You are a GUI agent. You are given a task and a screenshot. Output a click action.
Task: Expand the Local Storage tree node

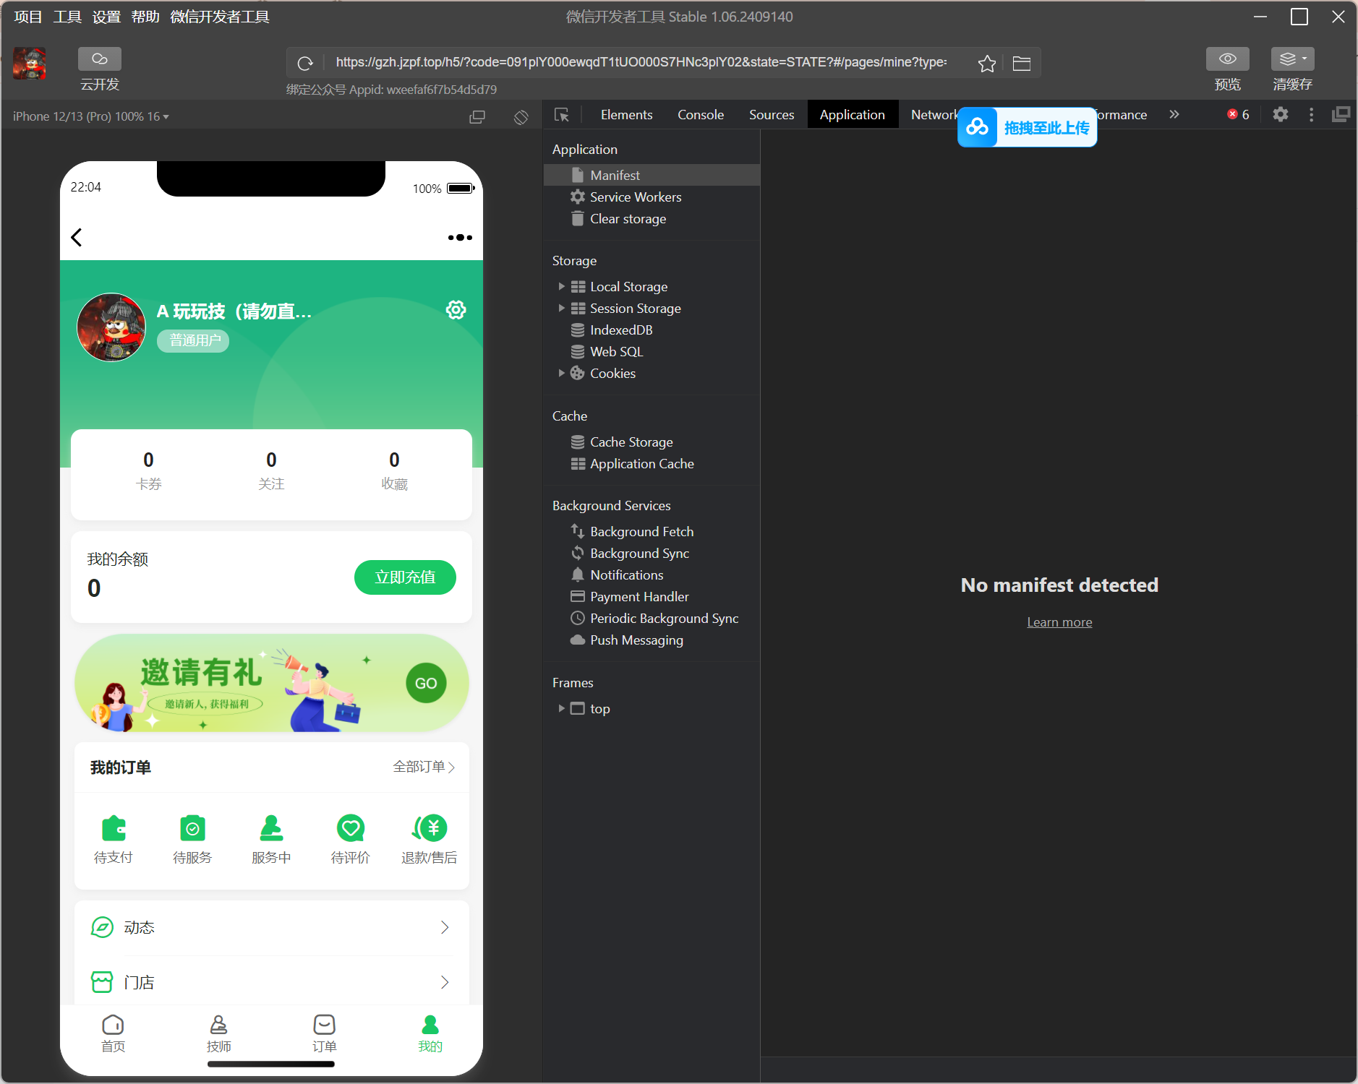coord(561,287)
